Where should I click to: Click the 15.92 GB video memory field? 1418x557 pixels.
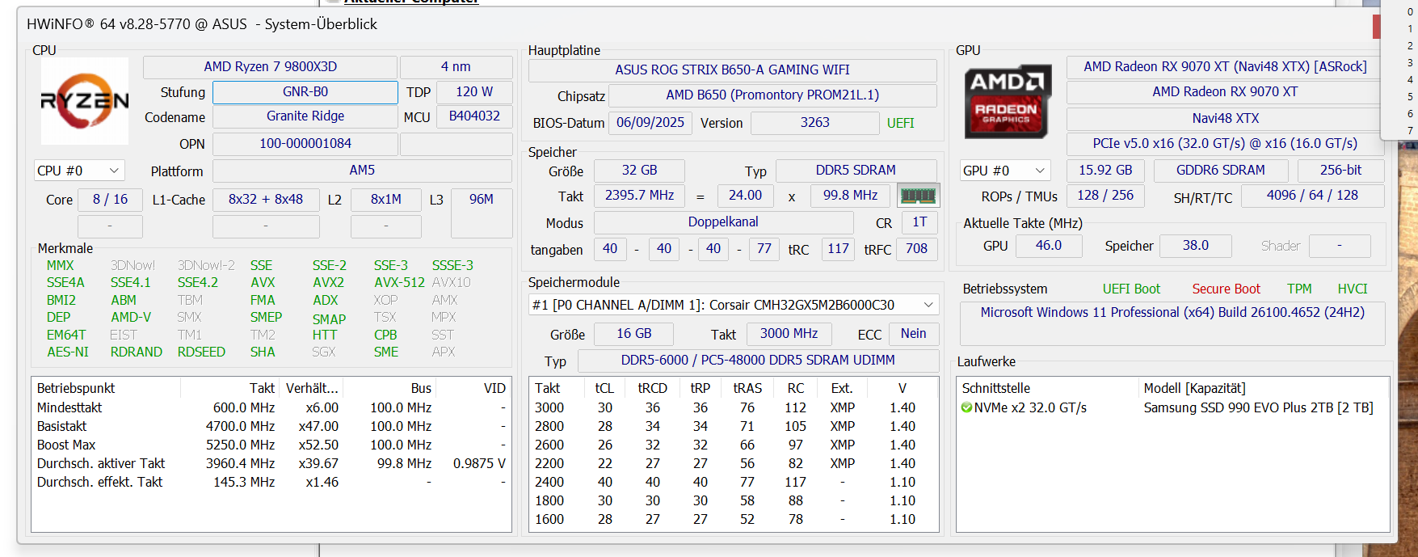point(1105,171)
